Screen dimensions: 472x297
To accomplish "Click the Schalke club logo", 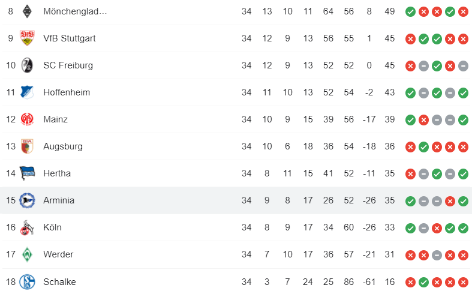I will 27,282.
